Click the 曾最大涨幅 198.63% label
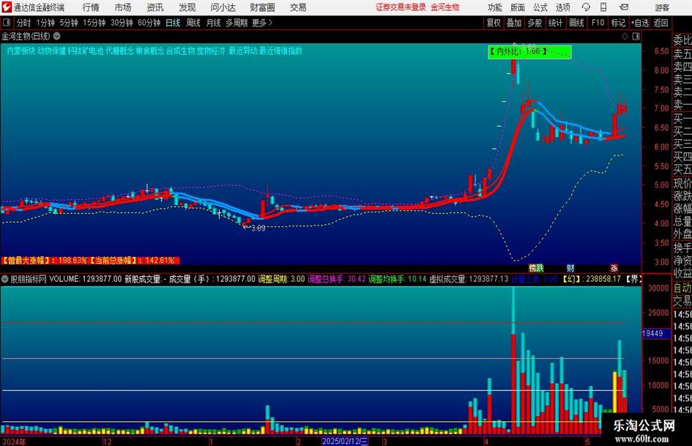 44,261
